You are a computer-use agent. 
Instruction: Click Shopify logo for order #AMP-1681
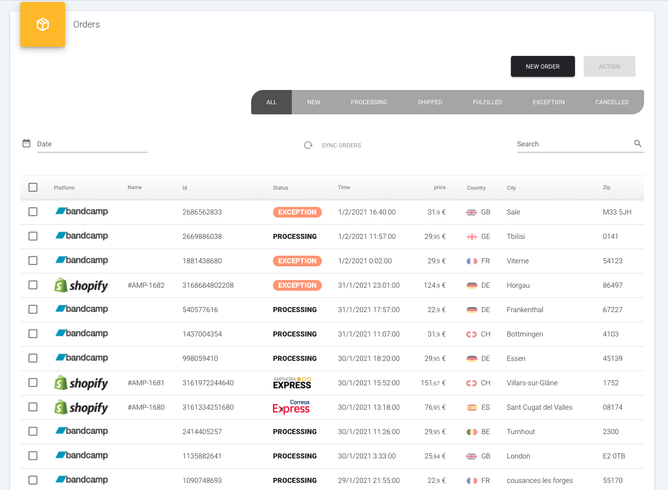pos(81,383)
